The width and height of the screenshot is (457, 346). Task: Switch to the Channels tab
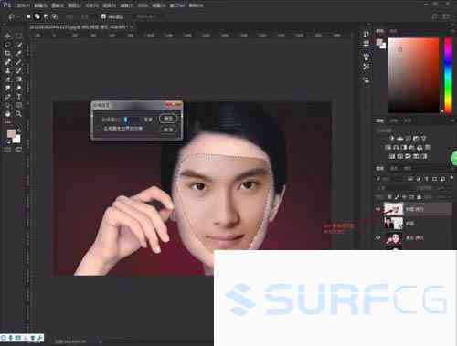pos(394,168)
